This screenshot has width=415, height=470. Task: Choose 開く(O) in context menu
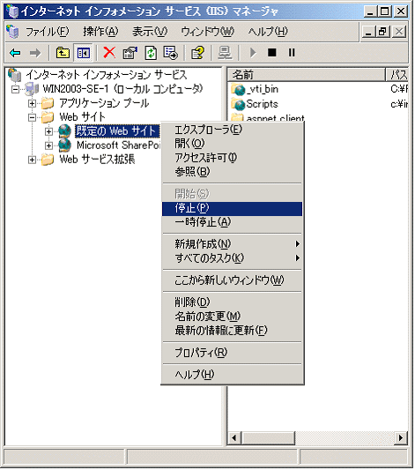point(233,144)
